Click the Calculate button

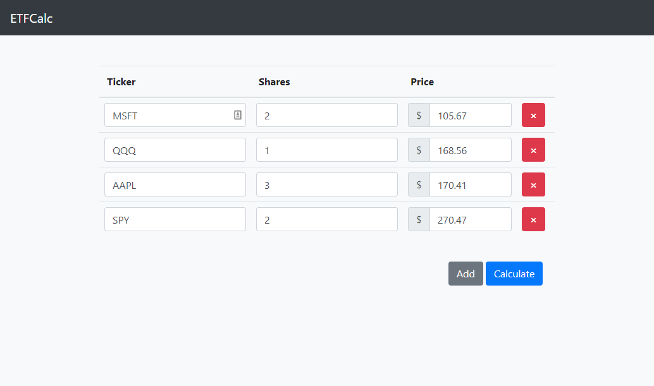pos(514,274)
